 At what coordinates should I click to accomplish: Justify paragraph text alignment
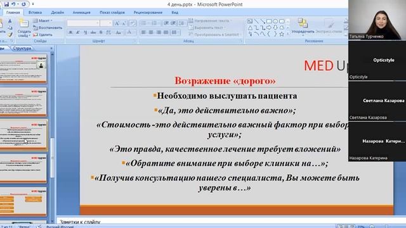(x=166, y=32)
